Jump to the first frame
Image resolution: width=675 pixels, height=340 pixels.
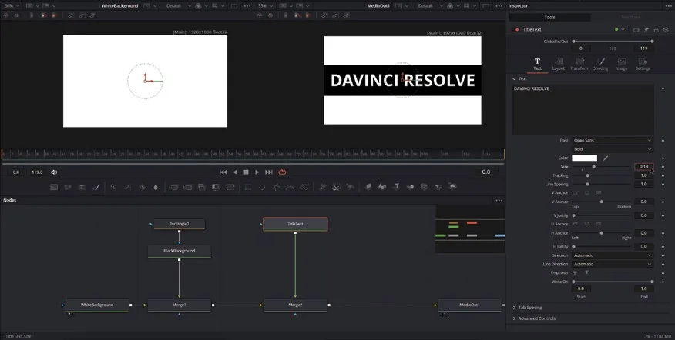(x=223, y=172)
